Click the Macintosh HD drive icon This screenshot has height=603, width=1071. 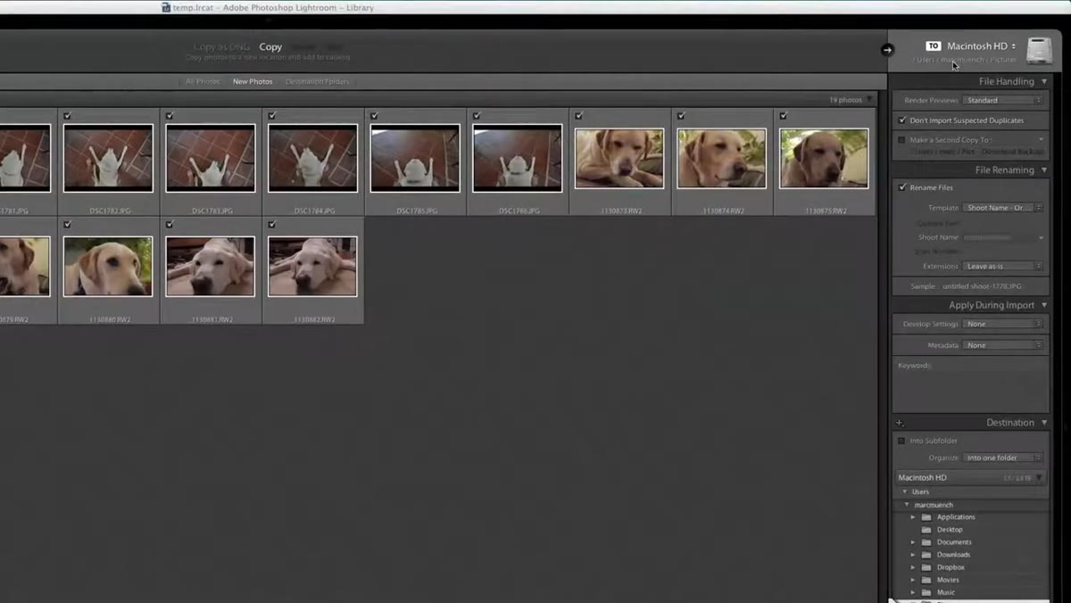pos(1039,51)
